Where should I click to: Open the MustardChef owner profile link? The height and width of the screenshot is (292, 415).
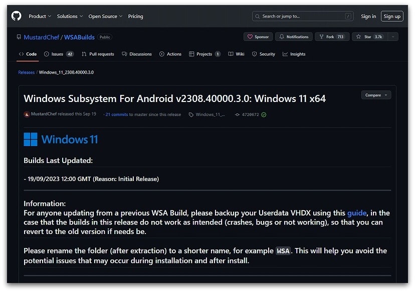41,37
